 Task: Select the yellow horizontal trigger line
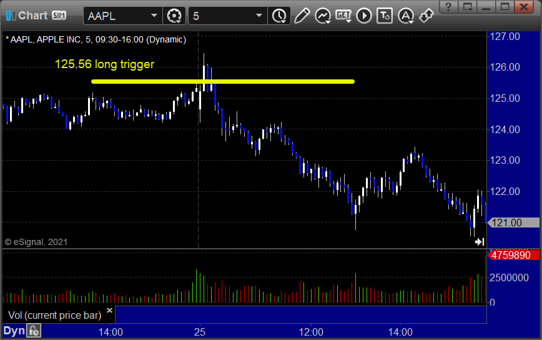(223, 82)
